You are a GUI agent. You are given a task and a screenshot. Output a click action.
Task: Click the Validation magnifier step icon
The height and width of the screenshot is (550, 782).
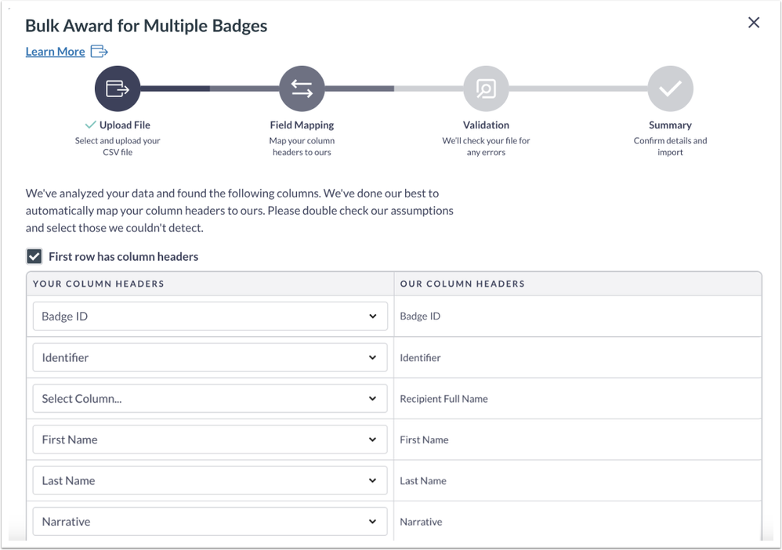tap(486, 89)
